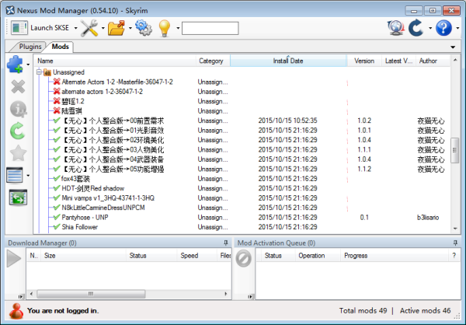Click the category view list icon
466x325 pixels.
(x=15, y=175)
